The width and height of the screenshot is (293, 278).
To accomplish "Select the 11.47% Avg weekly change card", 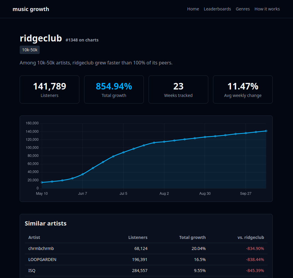I will coord(243,89).
